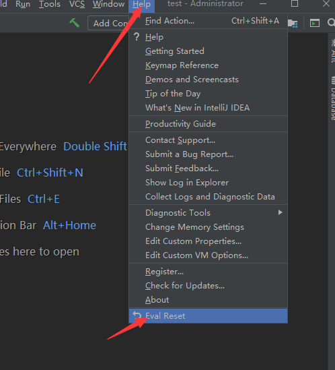335x370 pixels.
Task: Open the VCS menu
Action: coord(77,4)
